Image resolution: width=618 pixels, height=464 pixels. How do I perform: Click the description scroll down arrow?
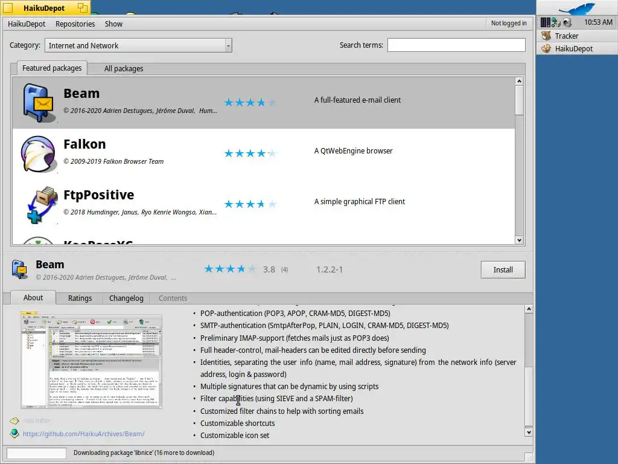tap(529, 433)
